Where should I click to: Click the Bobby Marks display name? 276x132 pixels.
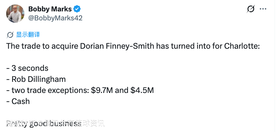(x=50, y=9)
